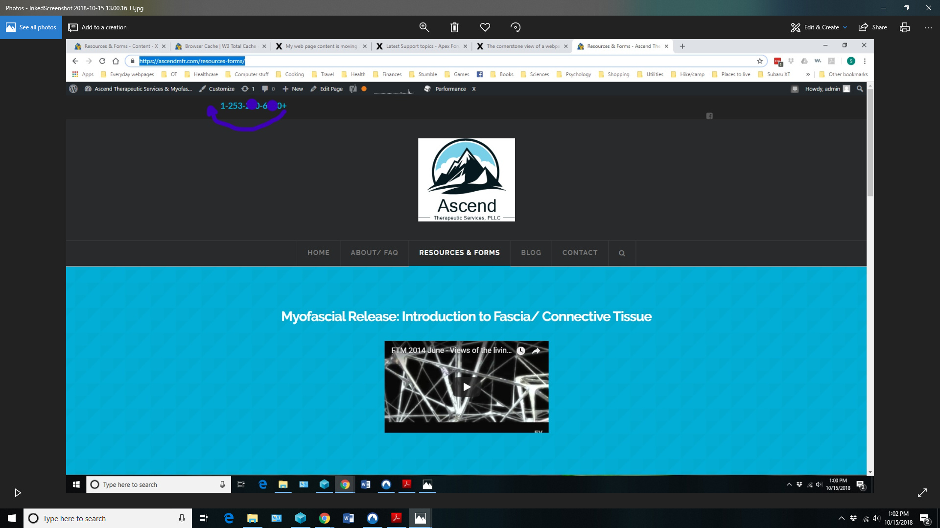Click the zoom magnifier icon in Photos toolbar
Image resolution: width=940 pixels, height=528 pixels.
pyautogui.click(x=424, y=27)
